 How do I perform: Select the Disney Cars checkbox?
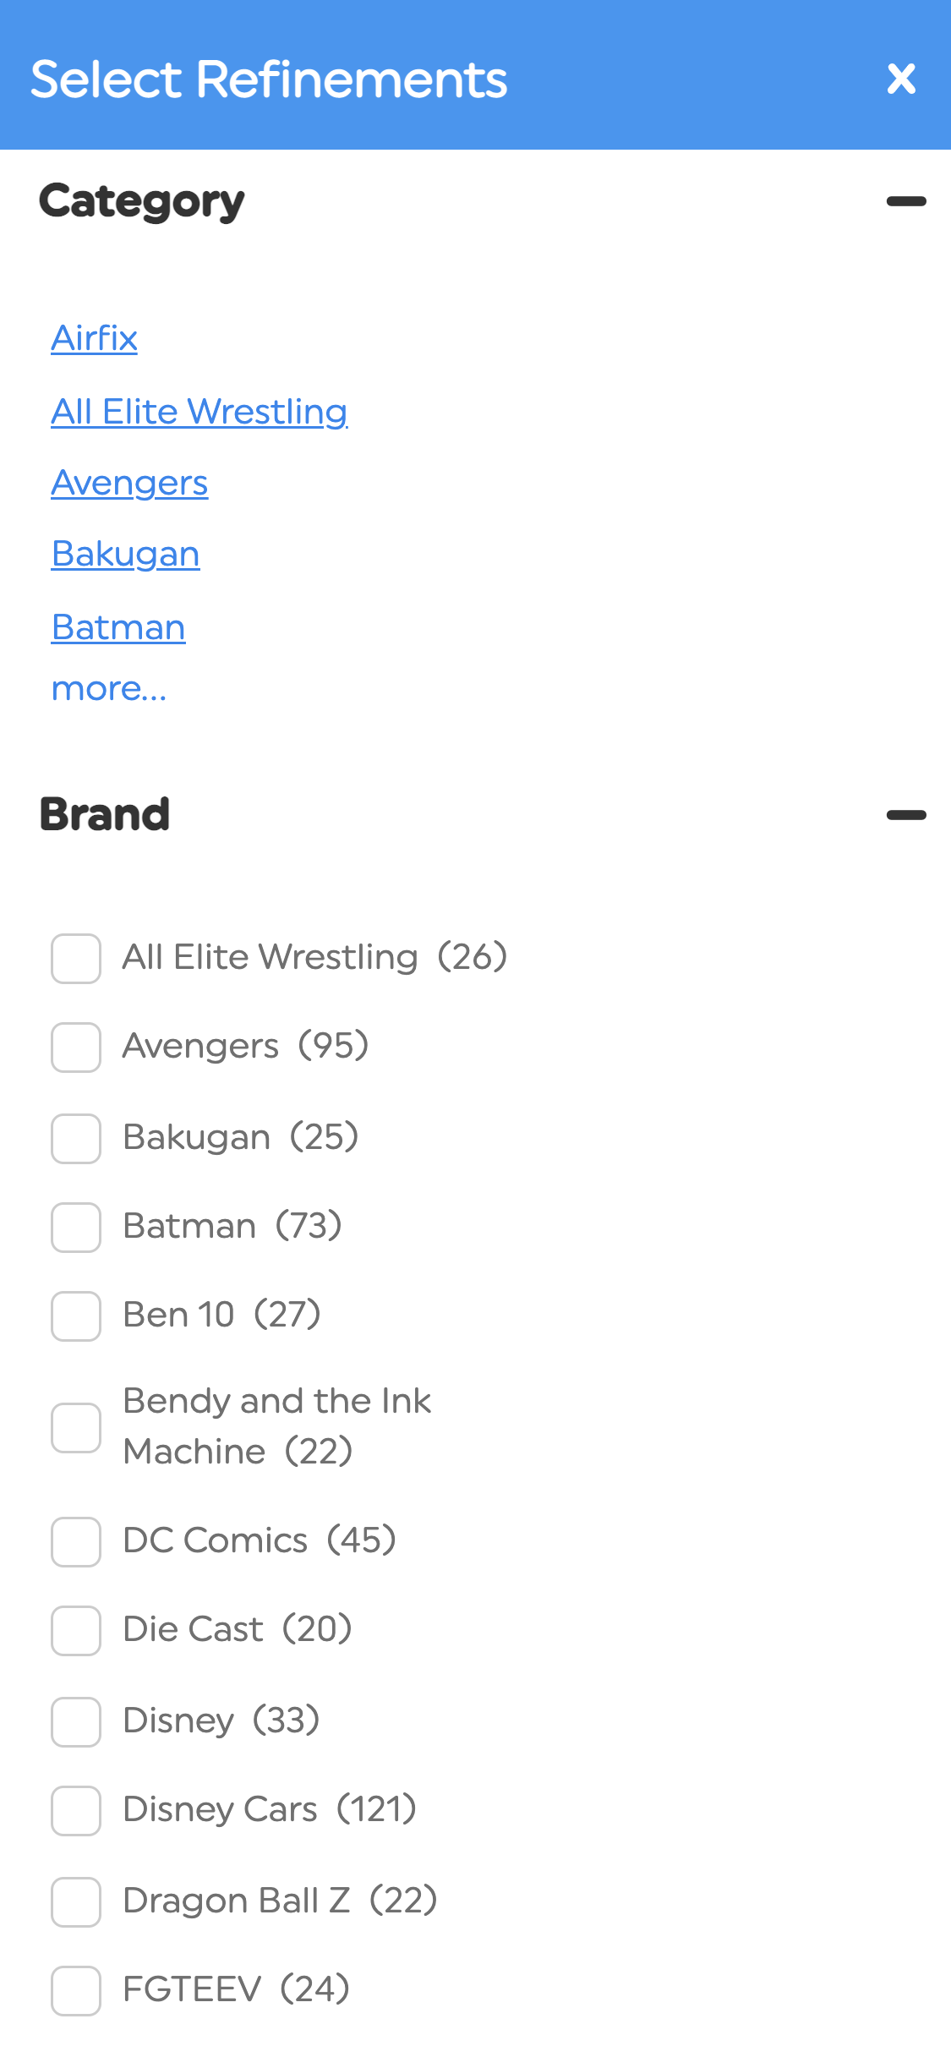pyautogui.click(x=75, y=1809)
